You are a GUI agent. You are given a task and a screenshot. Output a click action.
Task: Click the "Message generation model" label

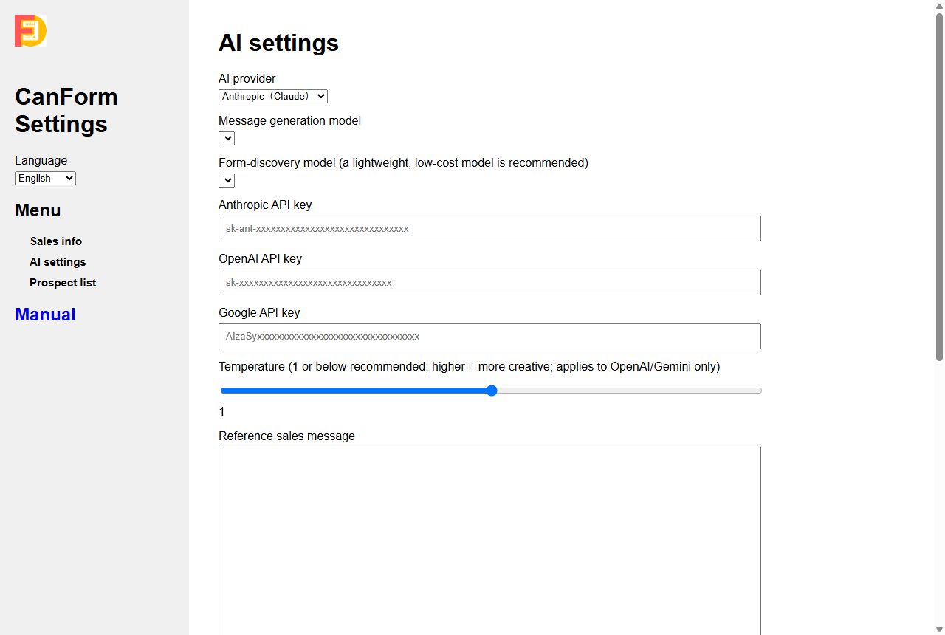289,120
